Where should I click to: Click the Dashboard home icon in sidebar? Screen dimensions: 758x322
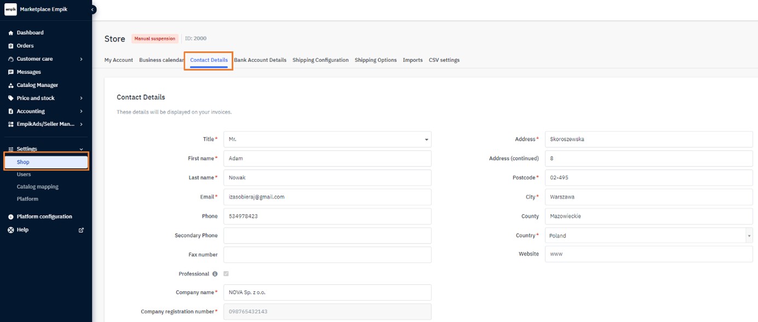(11, 33)
